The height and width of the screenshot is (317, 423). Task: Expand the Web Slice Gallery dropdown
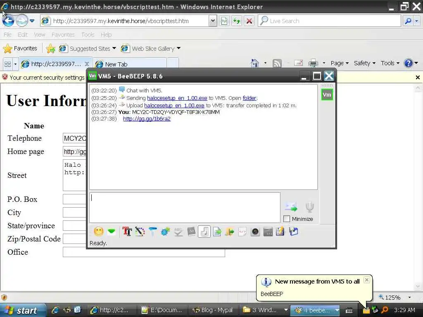click(178, 48)
